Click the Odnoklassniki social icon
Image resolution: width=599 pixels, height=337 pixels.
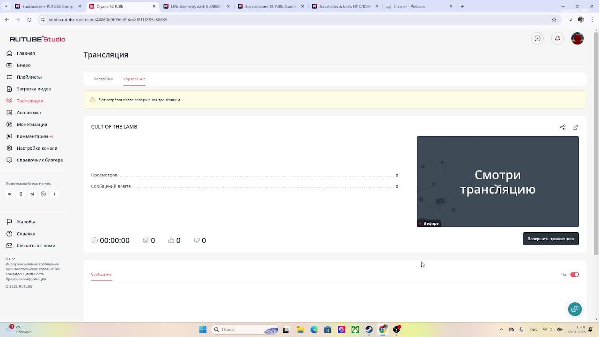tap(21, 194)
